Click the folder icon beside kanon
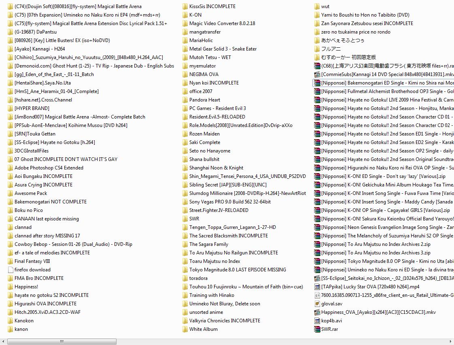This screenshot has height=345, width=454. [x=10, y=329]
